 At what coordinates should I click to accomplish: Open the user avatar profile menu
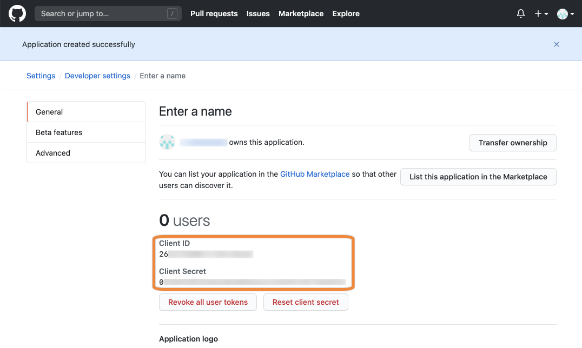click(565, 14)
